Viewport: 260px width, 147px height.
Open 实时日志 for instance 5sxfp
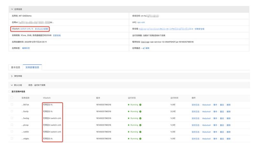pyautogui.click(x=195, y=112)
